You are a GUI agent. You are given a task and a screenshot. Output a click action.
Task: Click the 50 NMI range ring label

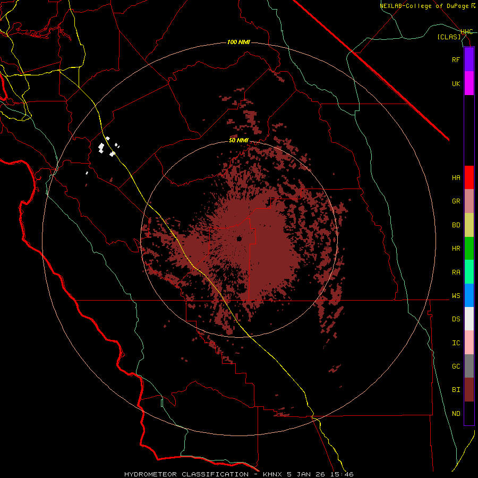point(238,141)
